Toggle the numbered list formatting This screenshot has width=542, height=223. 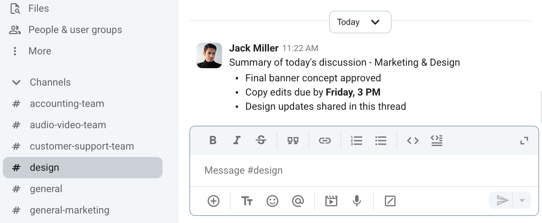(x=356, y=141)
